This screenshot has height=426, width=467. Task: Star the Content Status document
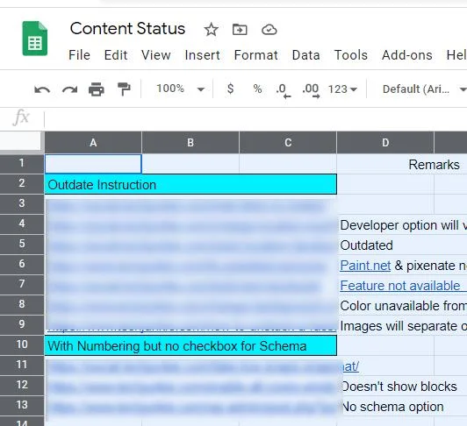(x=212, y=30)
